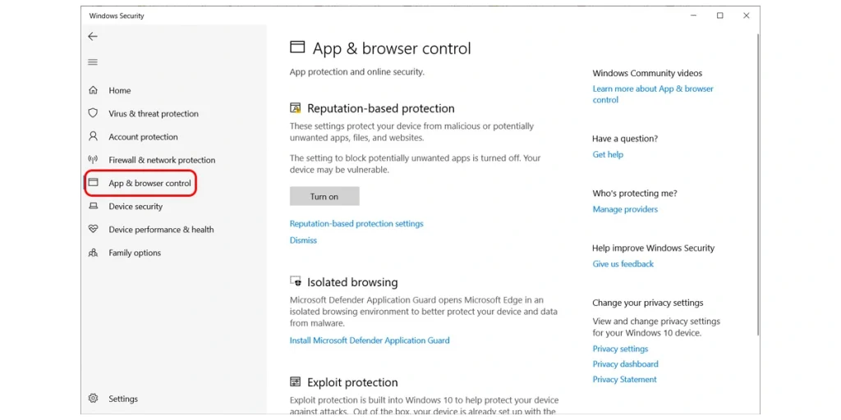Click 'Change your privacy settings' heading

point(648,303)
